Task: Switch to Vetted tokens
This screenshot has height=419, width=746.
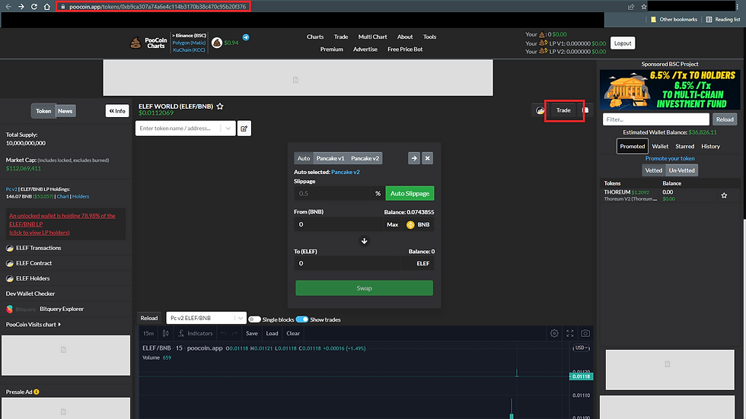Action: click(653, 170)
